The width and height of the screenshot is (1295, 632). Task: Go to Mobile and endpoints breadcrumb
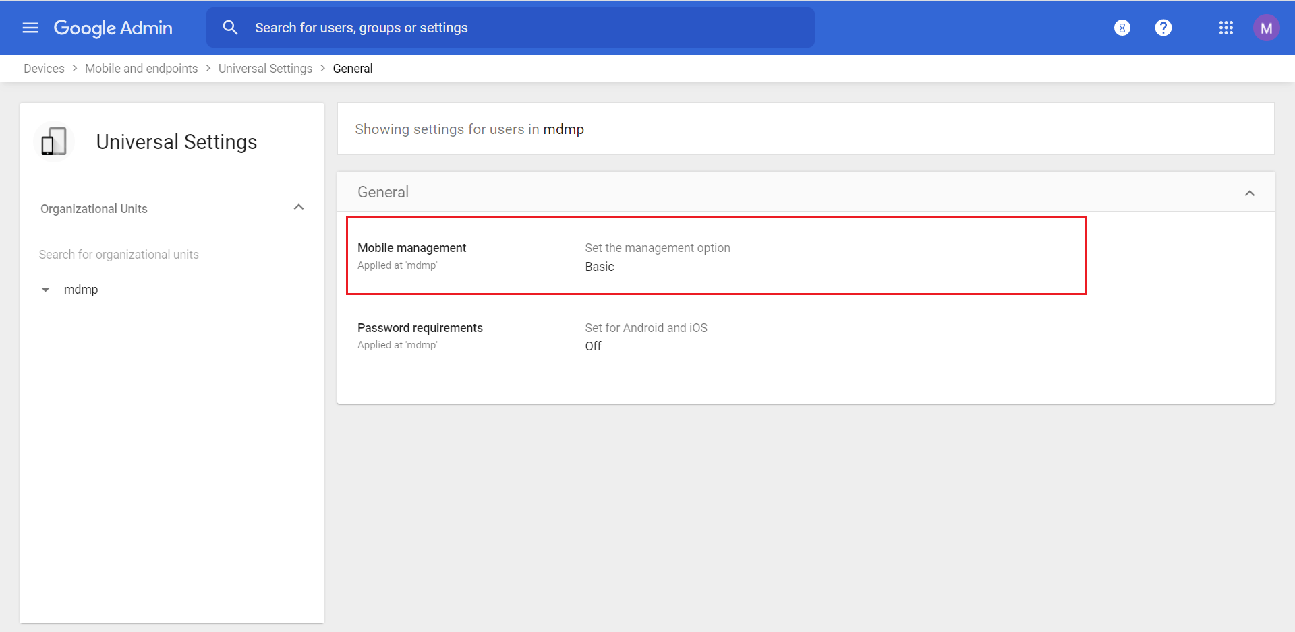pyautogui.click(x=141, y=69)
